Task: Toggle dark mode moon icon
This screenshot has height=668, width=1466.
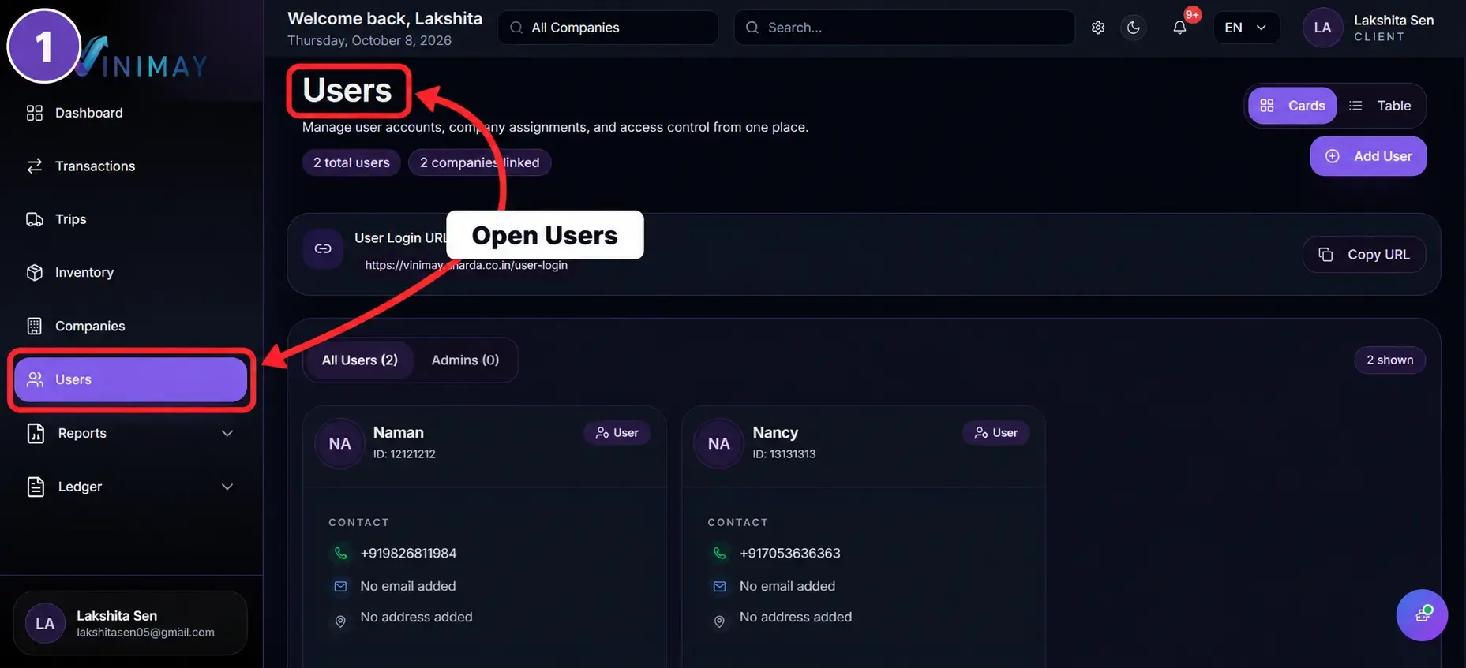Action: (1134, 28)
